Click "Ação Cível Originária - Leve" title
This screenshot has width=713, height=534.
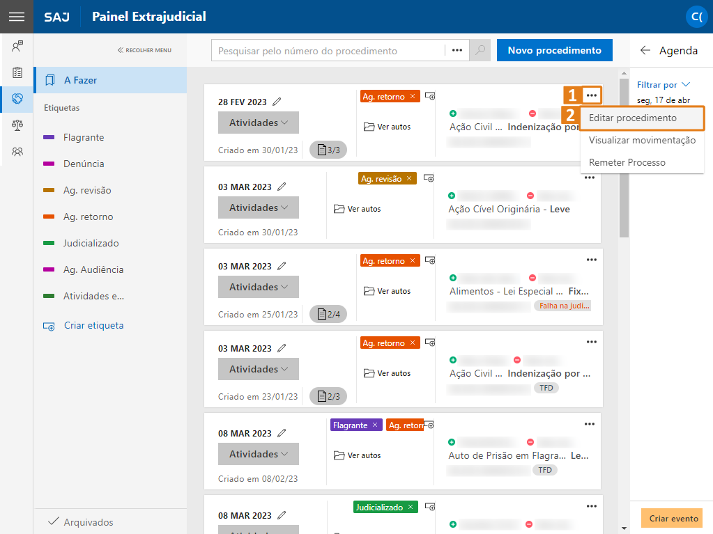tap(509, 210)
